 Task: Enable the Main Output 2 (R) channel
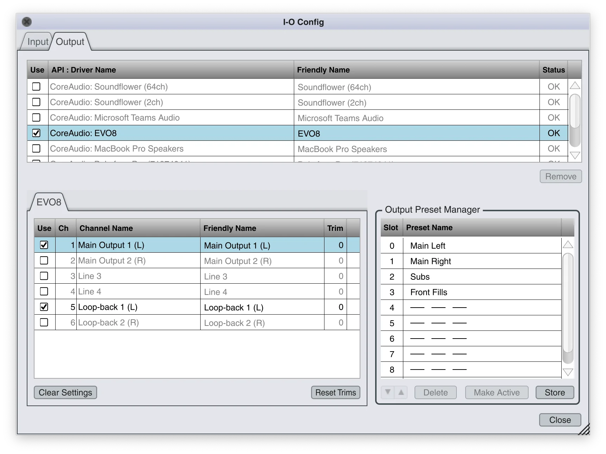click(x=44, y=260)
